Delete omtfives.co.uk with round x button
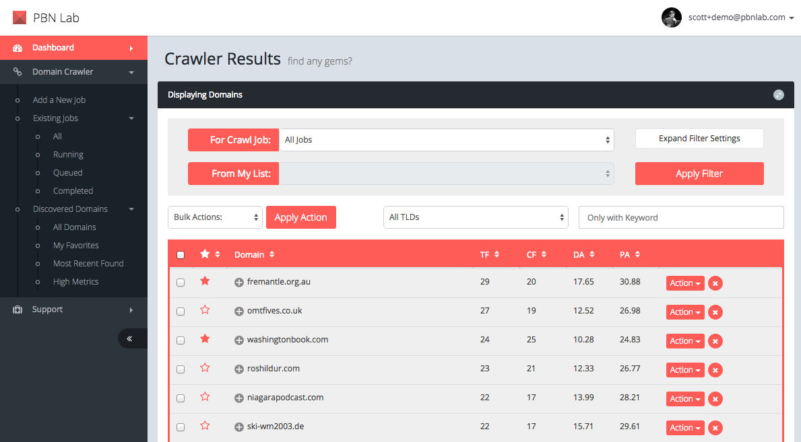Screen dimensions: 801x442 tap(715, 312)
